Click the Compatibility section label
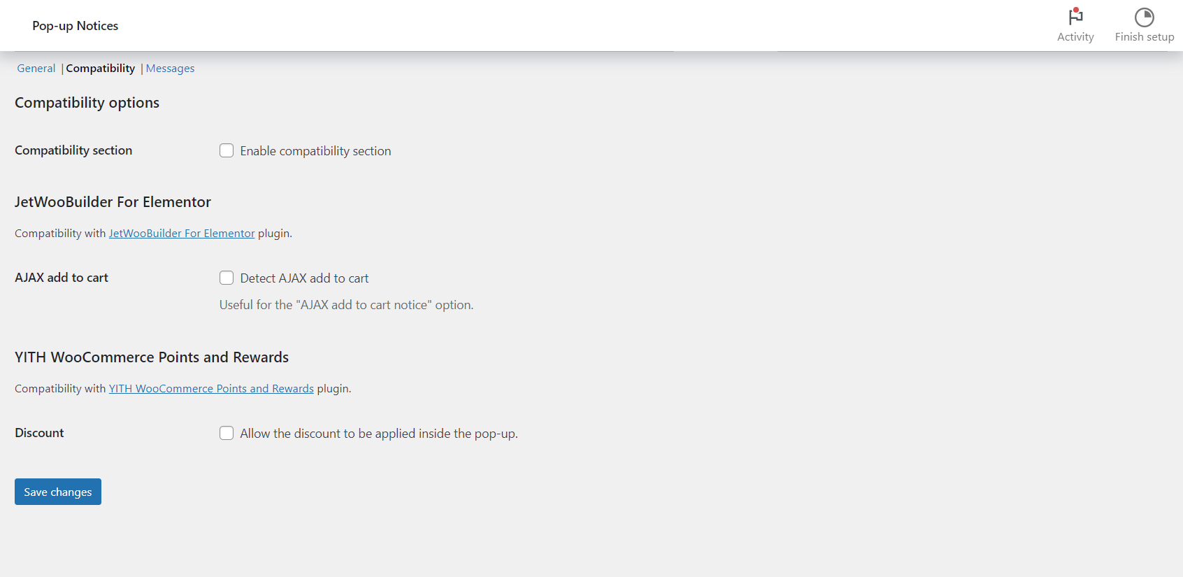The width and height of the screenshot is (1183, 577). [x=73, y=150]
